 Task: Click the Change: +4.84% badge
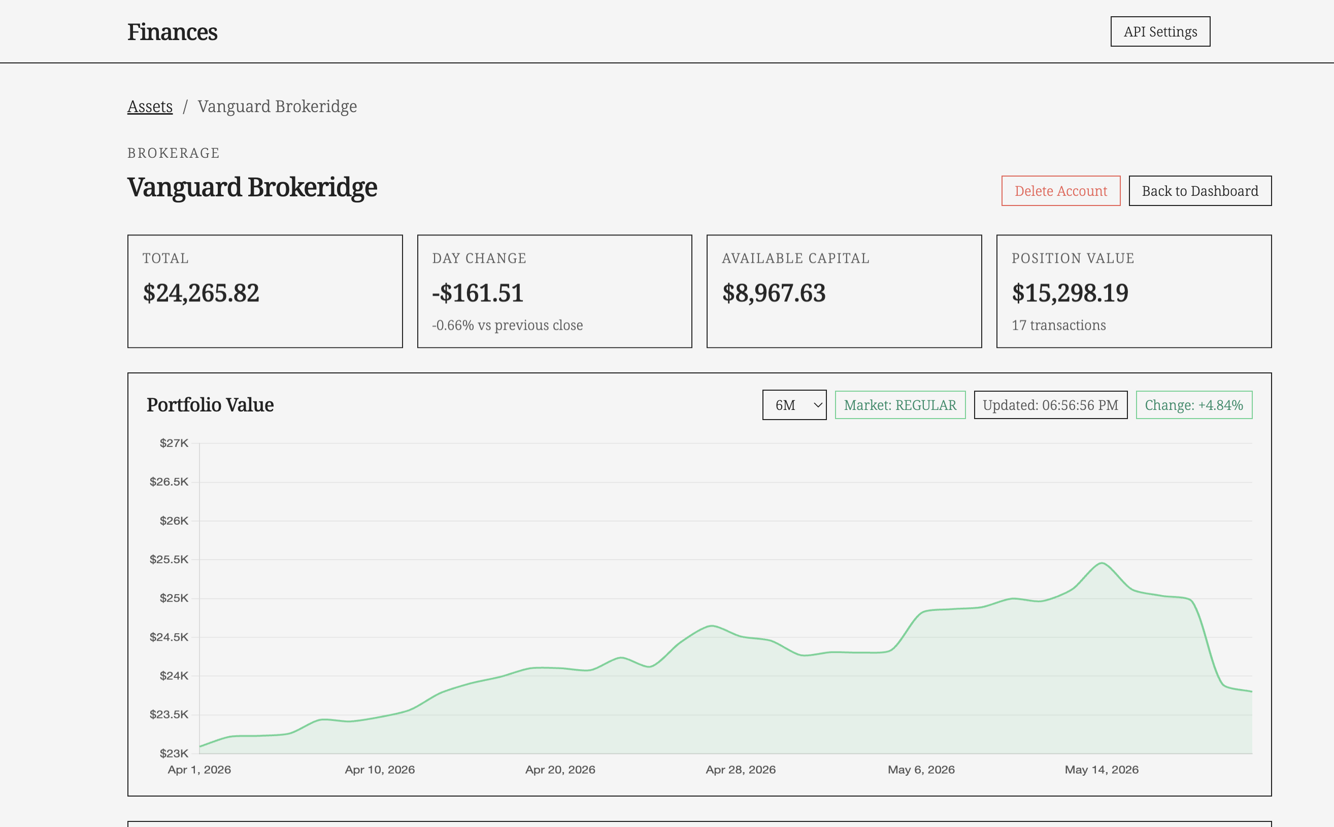pos(1194,405)
